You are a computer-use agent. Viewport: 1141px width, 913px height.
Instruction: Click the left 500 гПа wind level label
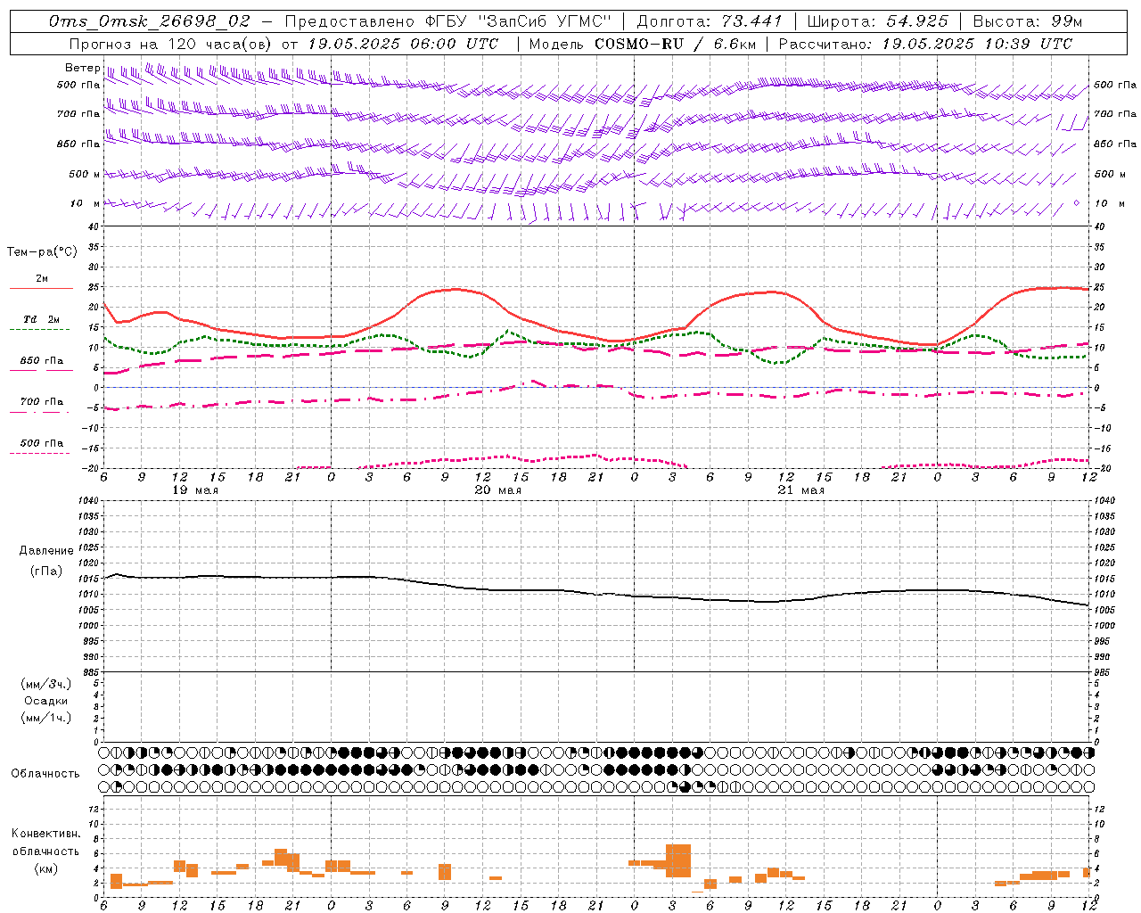tap(78, 85)
